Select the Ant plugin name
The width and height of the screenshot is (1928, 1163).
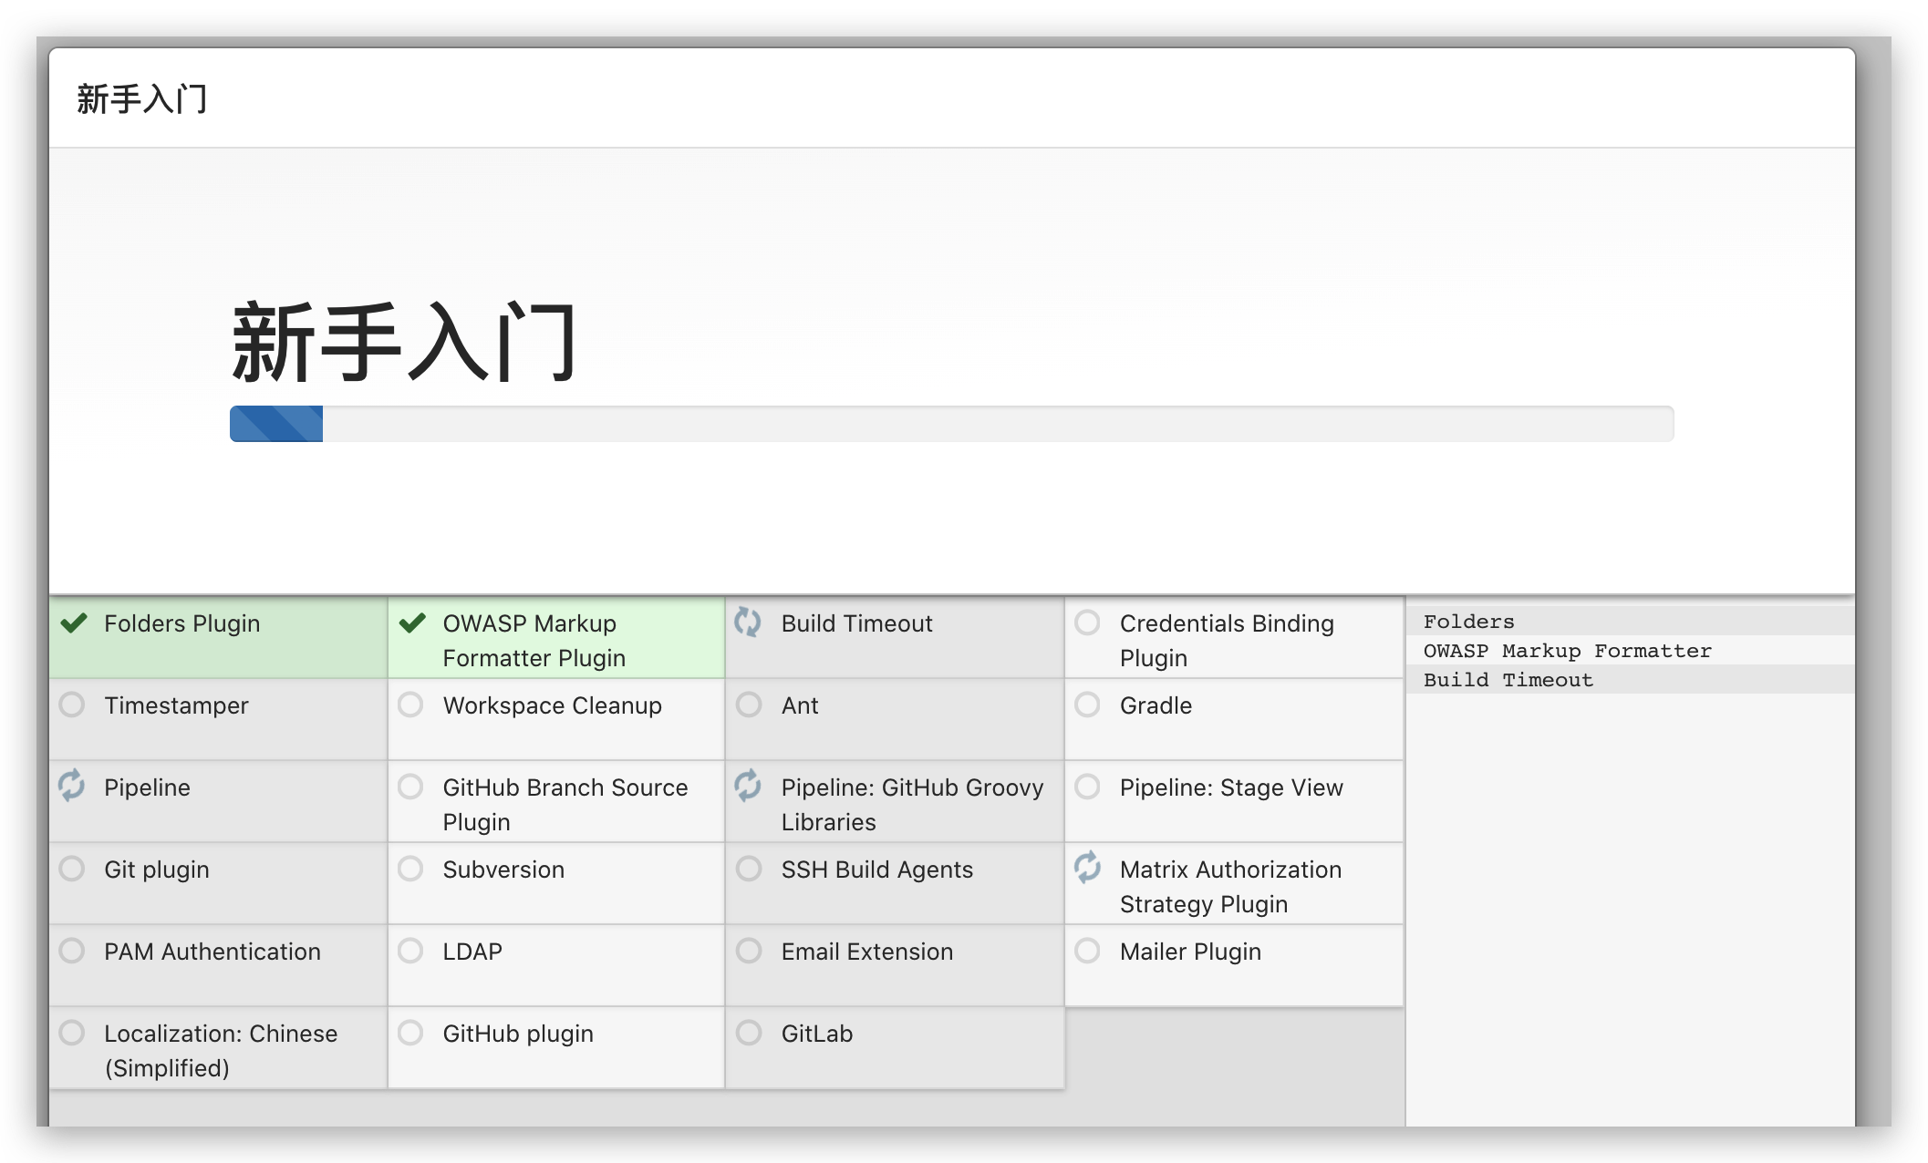[800, 706]
